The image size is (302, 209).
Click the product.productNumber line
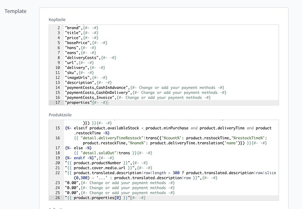(106, 163)
